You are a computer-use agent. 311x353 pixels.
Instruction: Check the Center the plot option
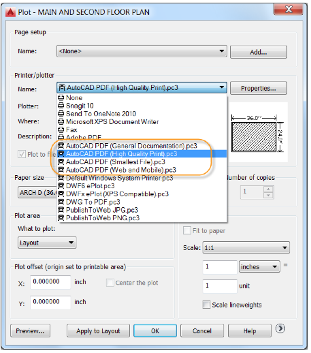[x=110, y=283]
